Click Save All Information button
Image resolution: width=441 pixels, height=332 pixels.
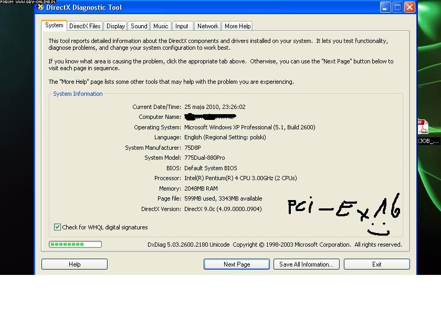tap(306, 264)
